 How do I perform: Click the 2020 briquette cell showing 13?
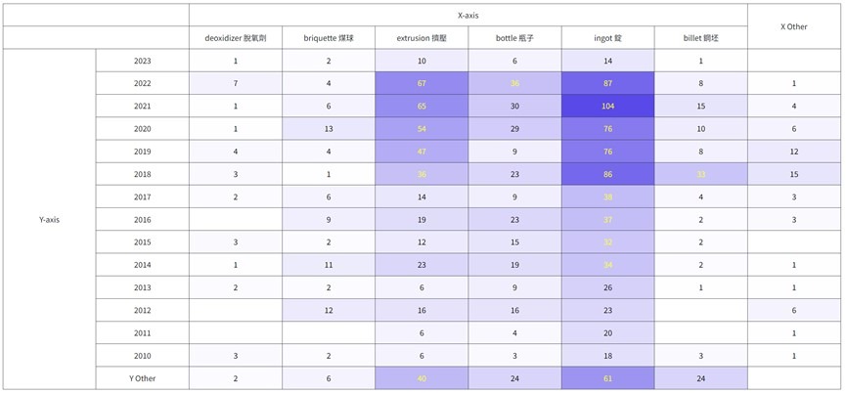pos(329,129)
